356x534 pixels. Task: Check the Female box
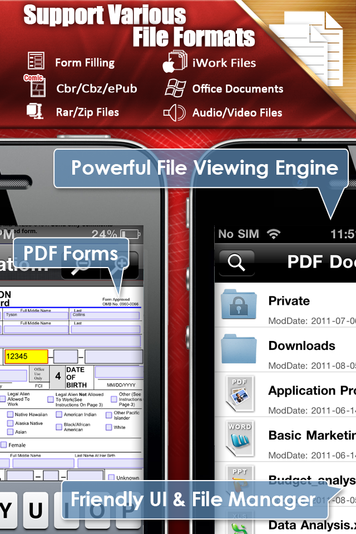[4, 445]
